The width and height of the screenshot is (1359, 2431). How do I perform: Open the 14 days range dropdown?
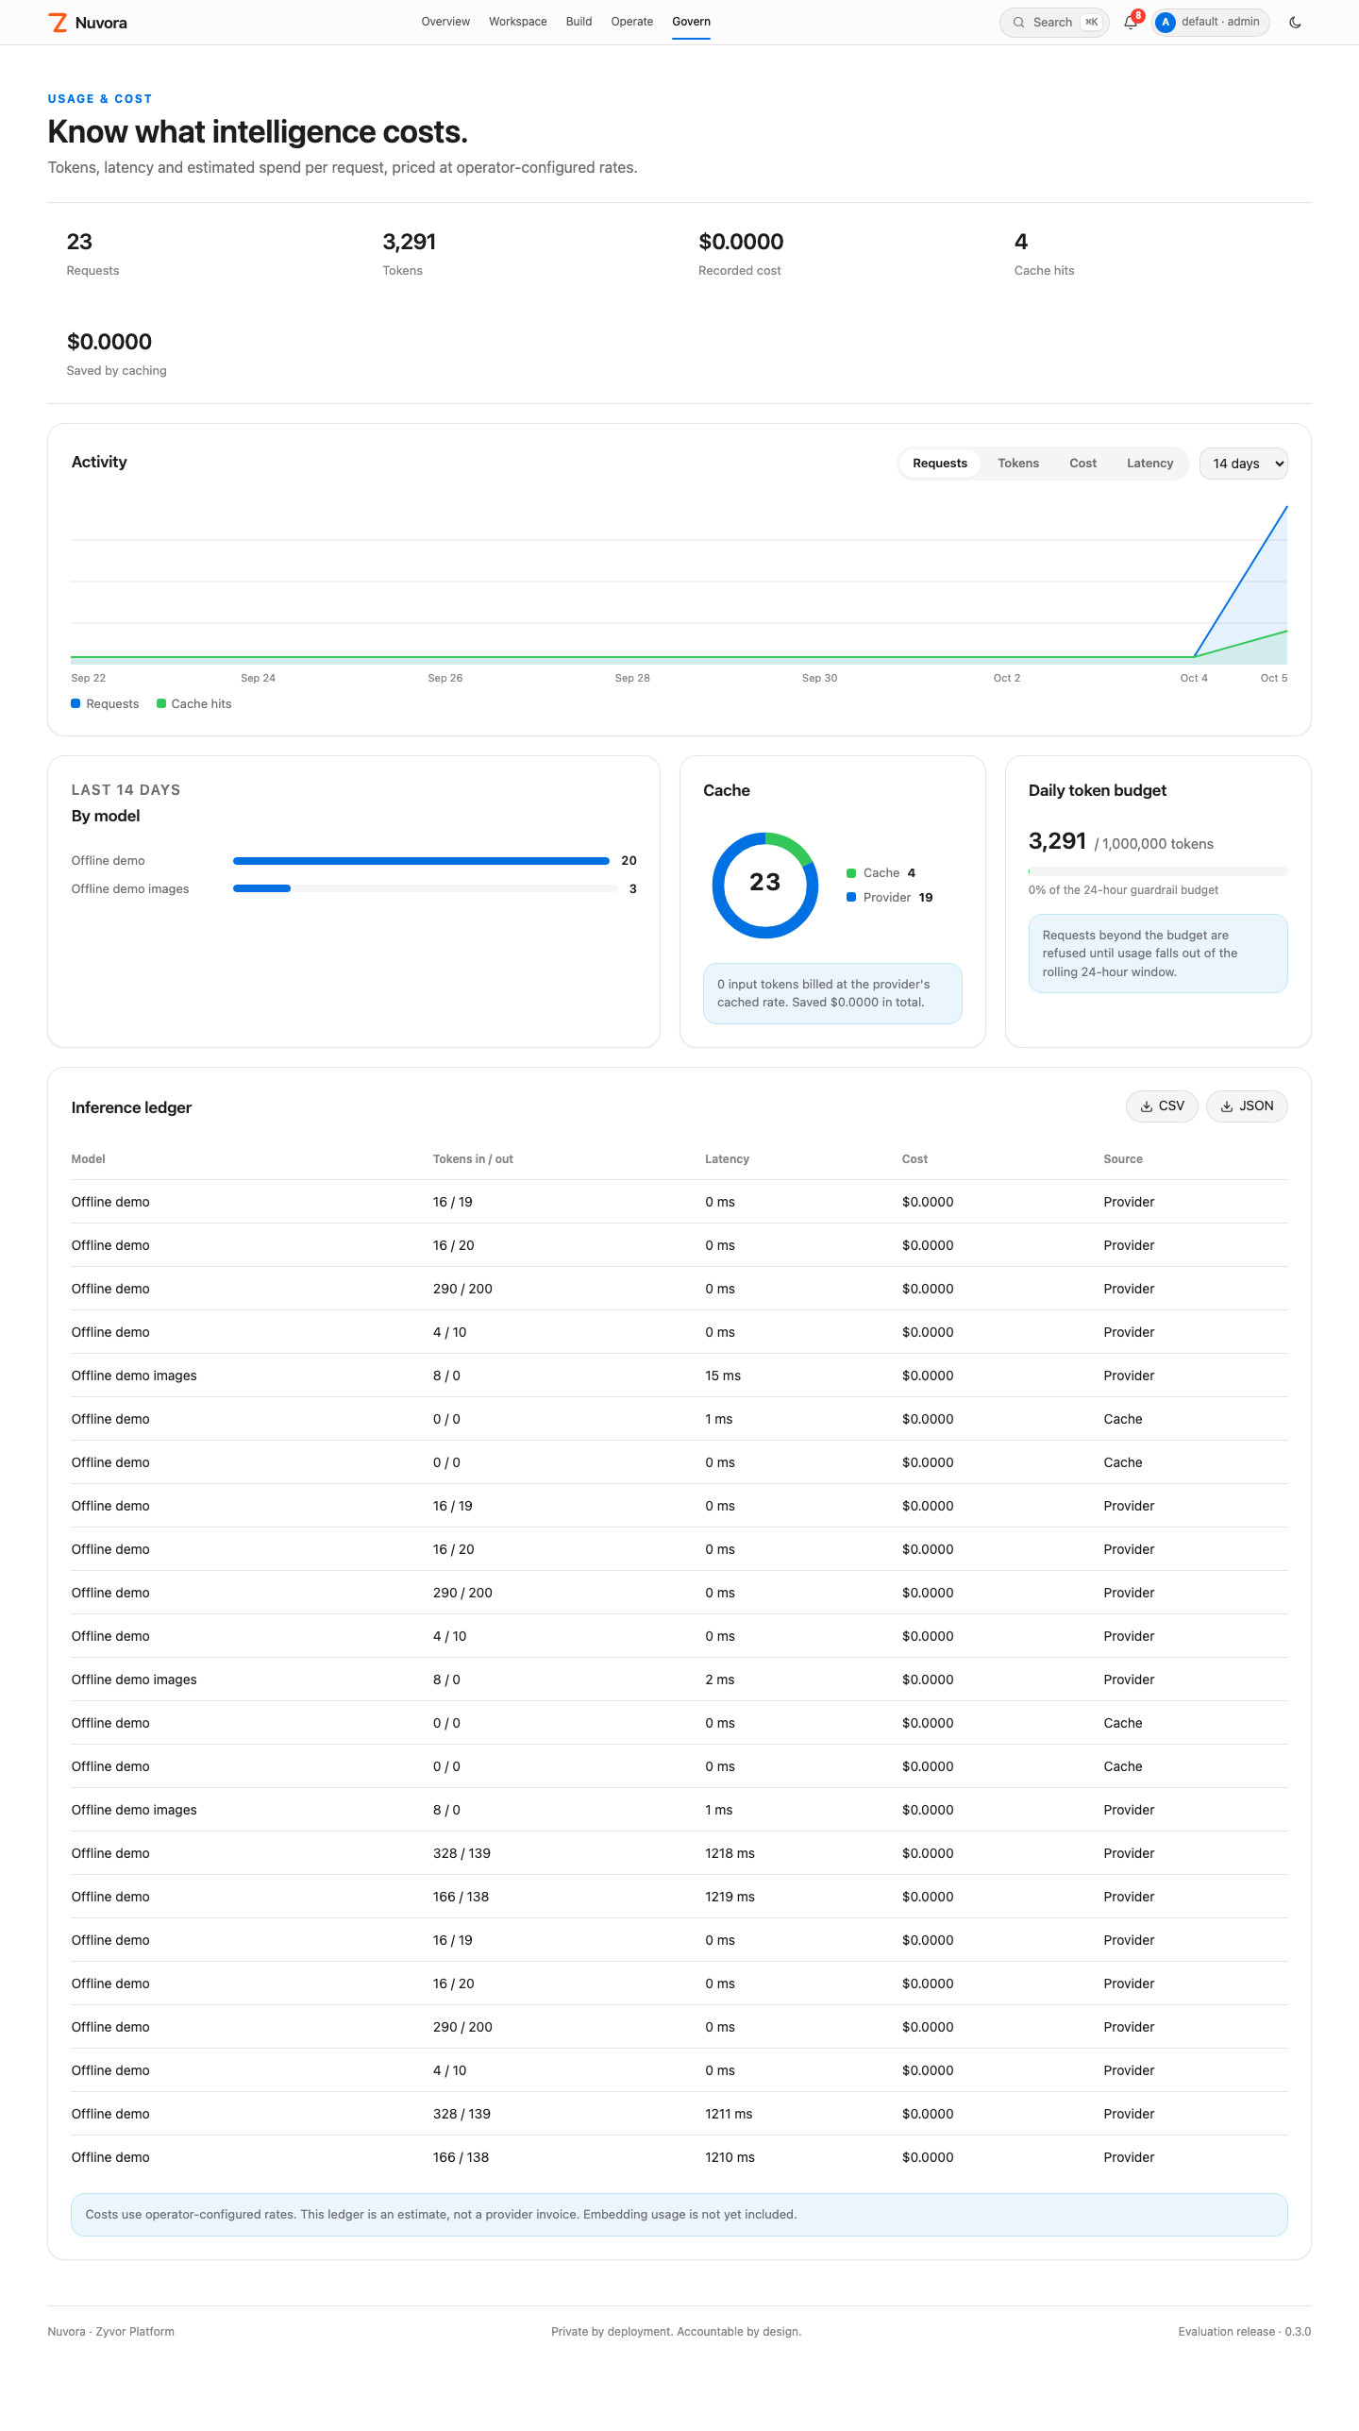tap(1243, 464)
